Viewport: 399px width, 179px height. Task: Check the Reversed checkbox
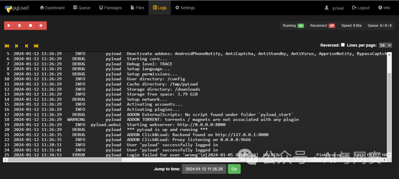tap(343, 45)
